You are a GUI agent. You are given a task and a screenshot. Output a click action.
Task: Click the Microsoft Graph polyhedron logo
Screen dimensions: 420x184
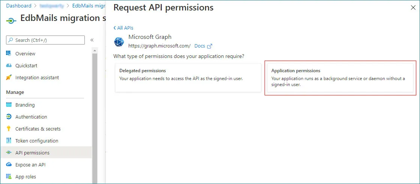(x=119, y=42)
